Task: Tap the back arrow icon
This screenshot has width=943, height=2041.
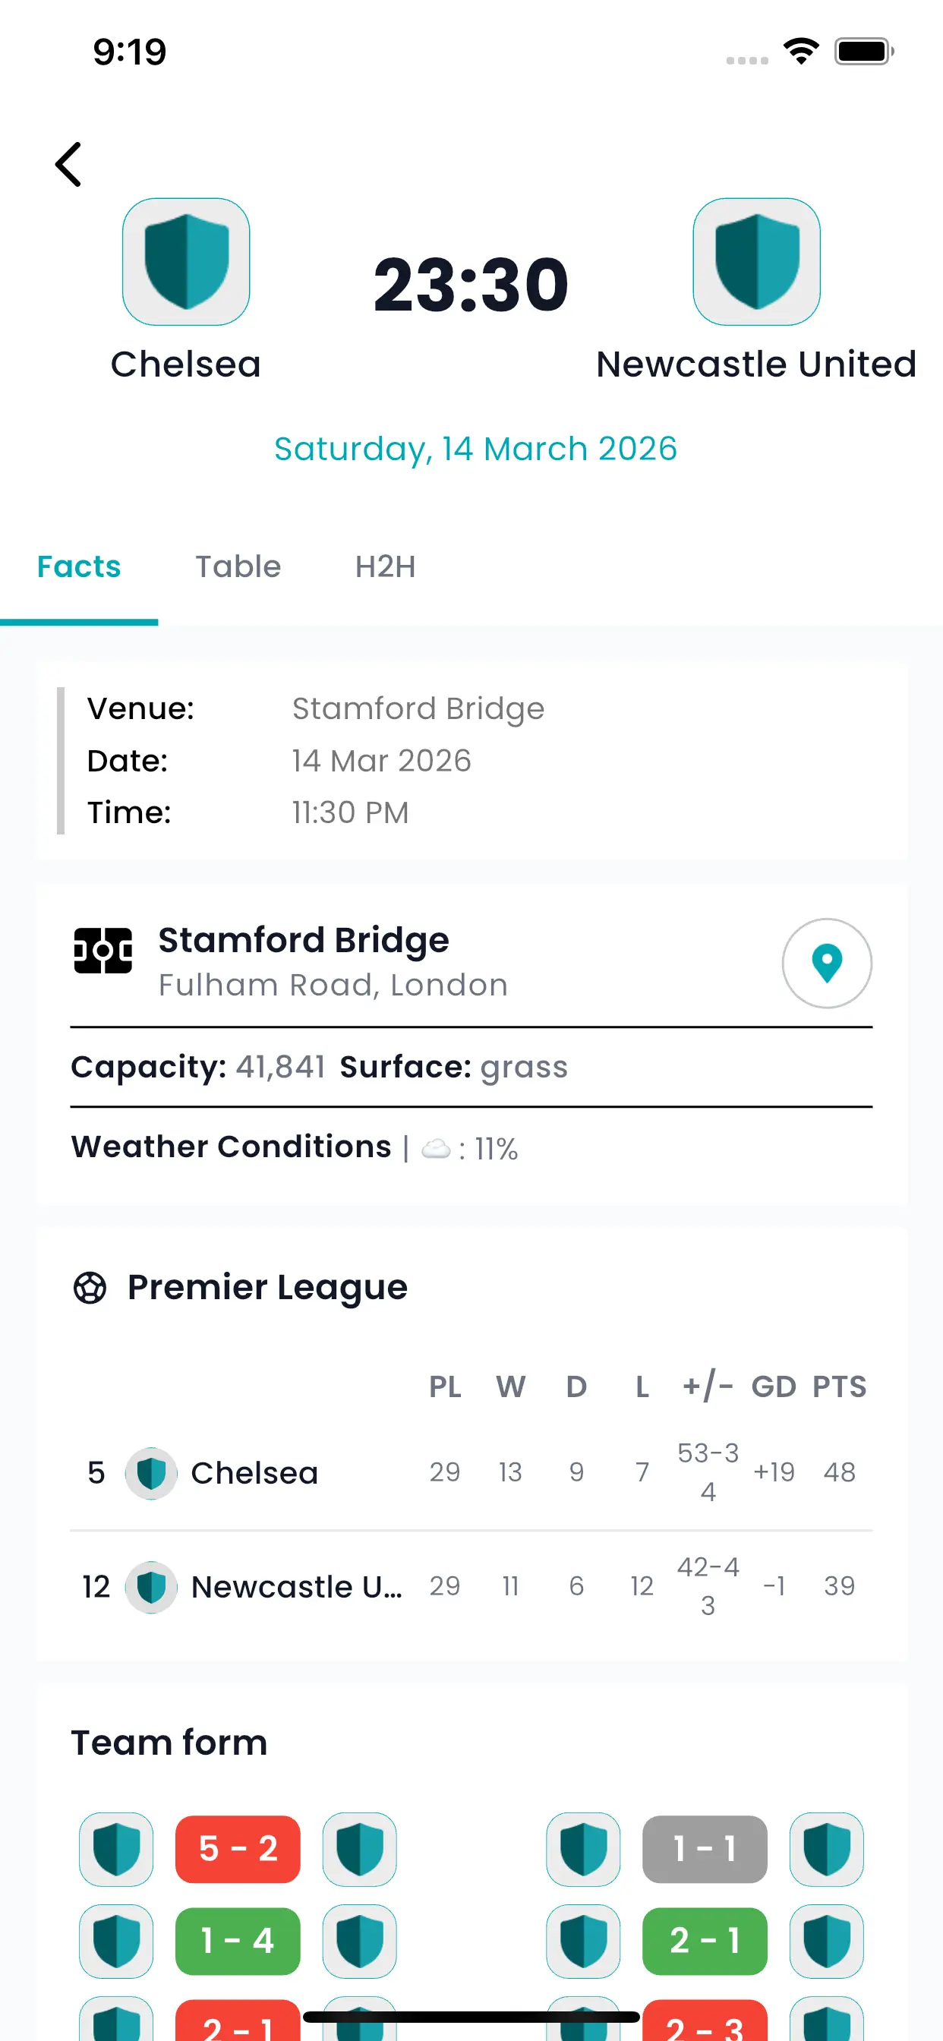Action: [x=69, y=165]
